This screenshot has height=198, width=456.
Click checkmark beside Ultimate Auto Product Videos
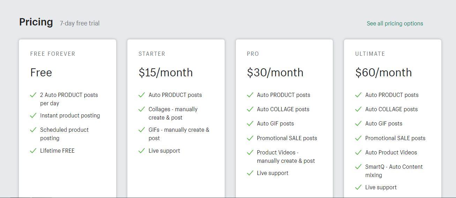click(358, 152)
